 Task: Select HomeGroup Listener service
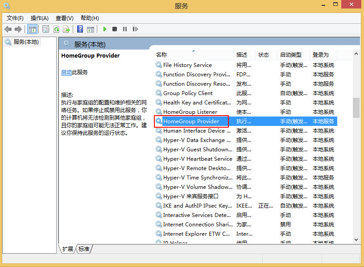(245, 112)
